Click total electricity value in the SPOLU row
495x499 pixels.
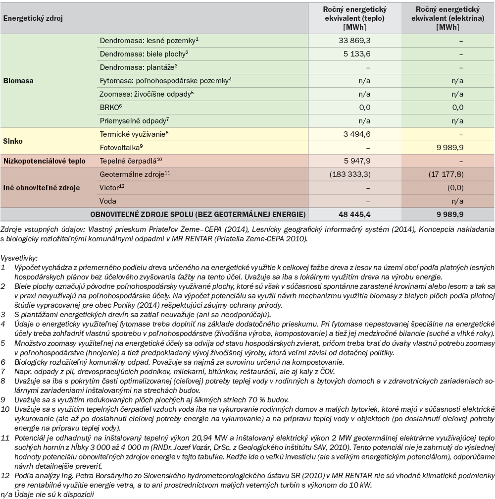tap(450, 214)
